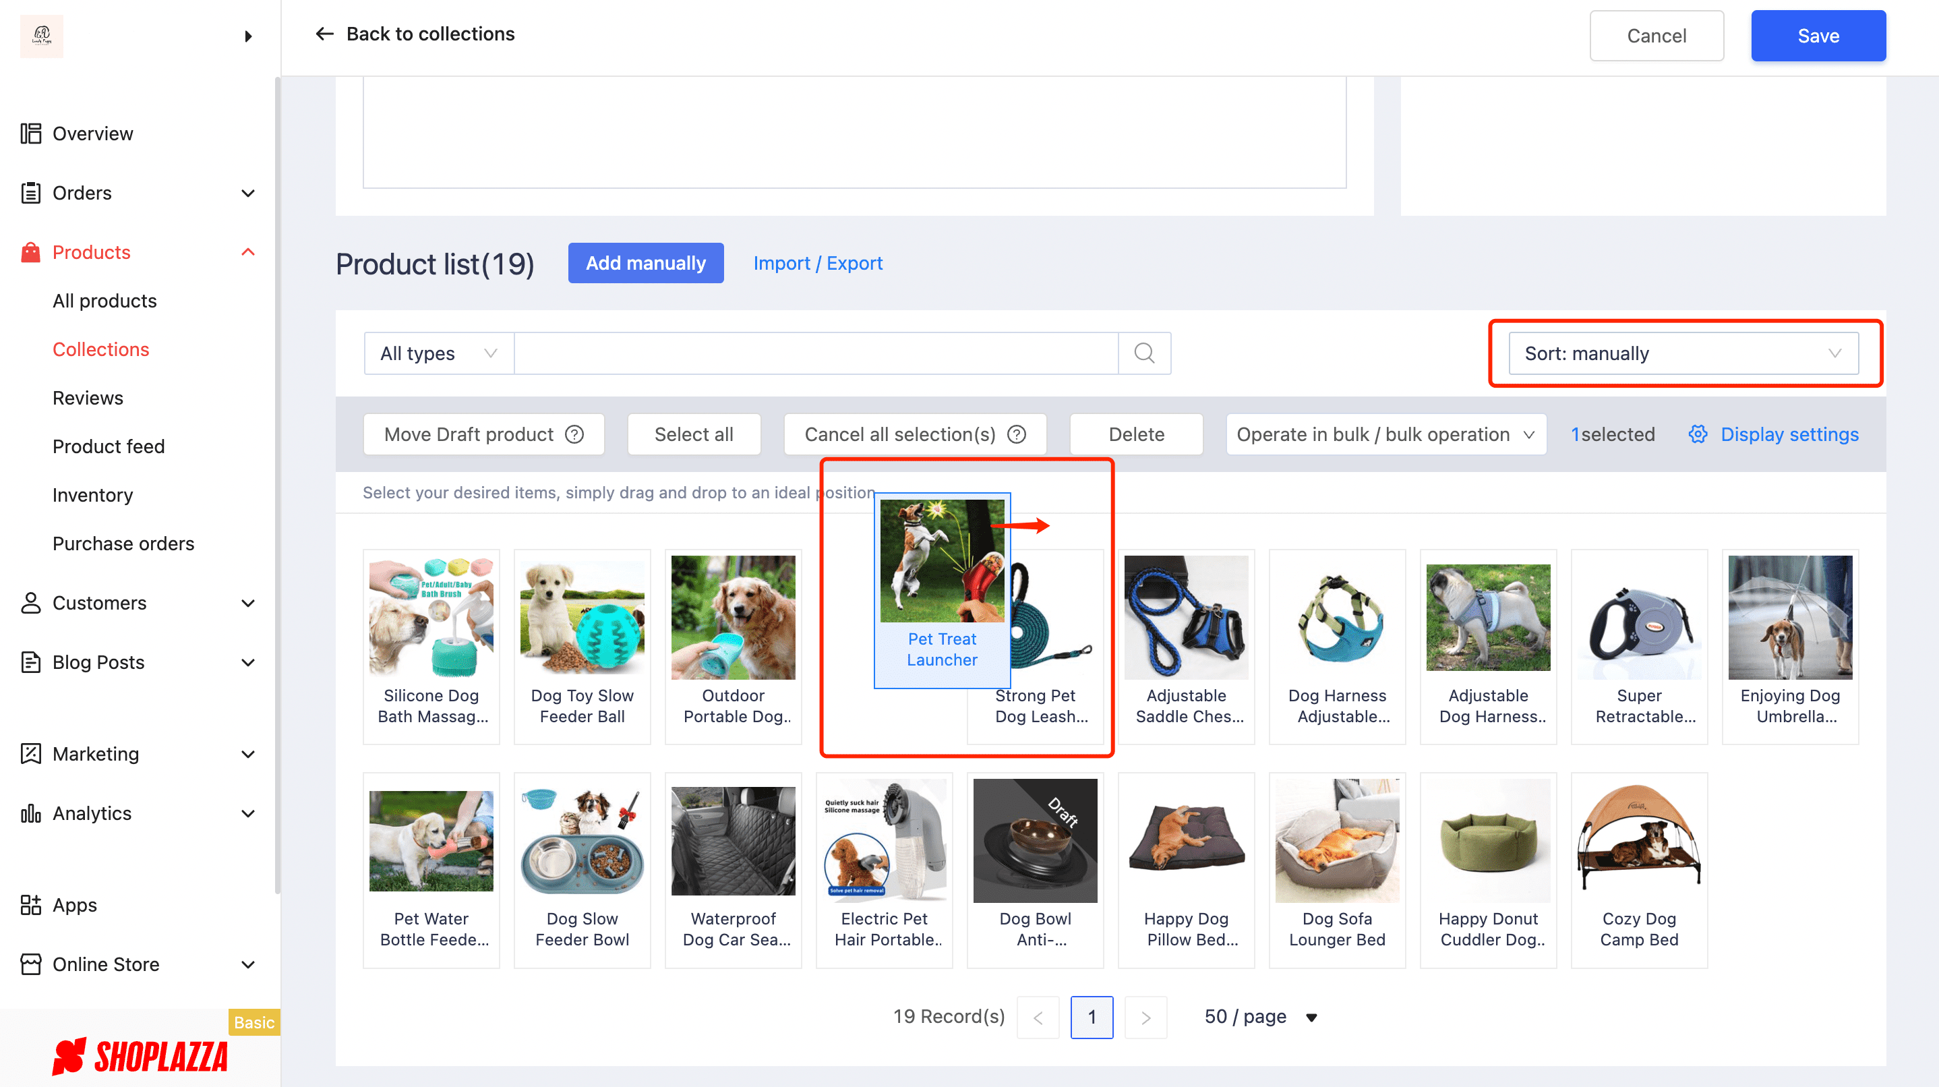
Task: Expand the Customers menu chevron
Action: click(247, 603)
